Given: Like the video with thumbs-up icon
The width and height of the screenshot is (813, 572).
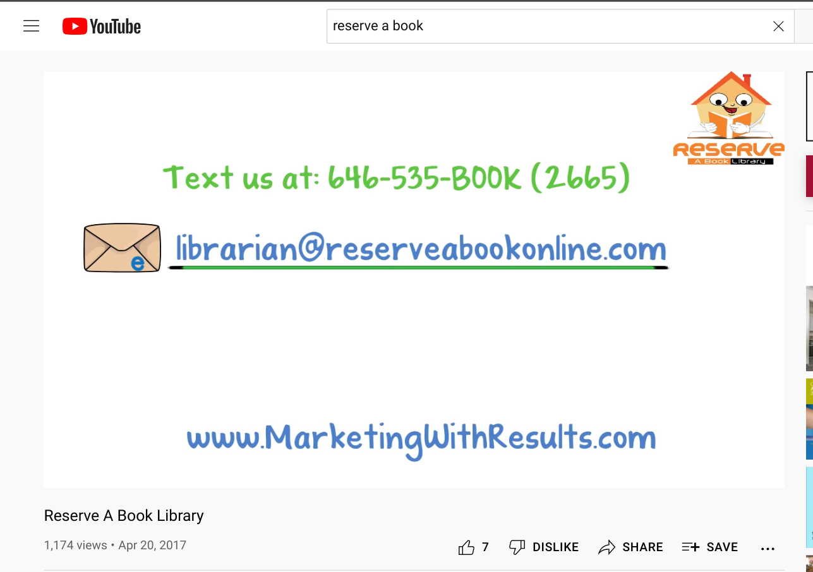Looking at the screenshot, I should [466, 547].
